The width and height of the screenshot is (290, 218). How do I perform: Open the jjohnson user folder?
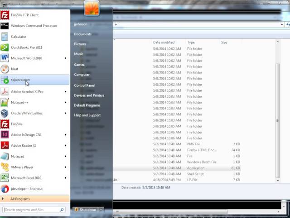tap(81, 24)
